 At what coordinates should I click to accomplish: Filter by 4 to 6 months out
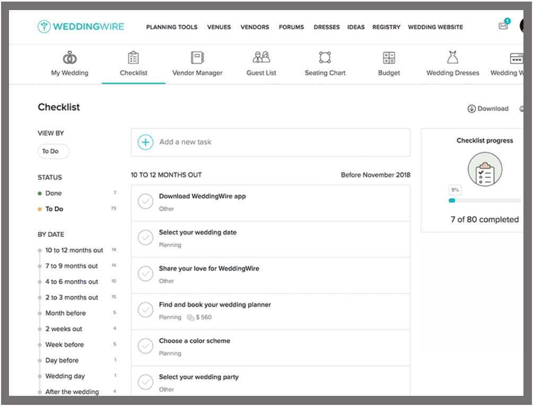click(x=72, y=281)
